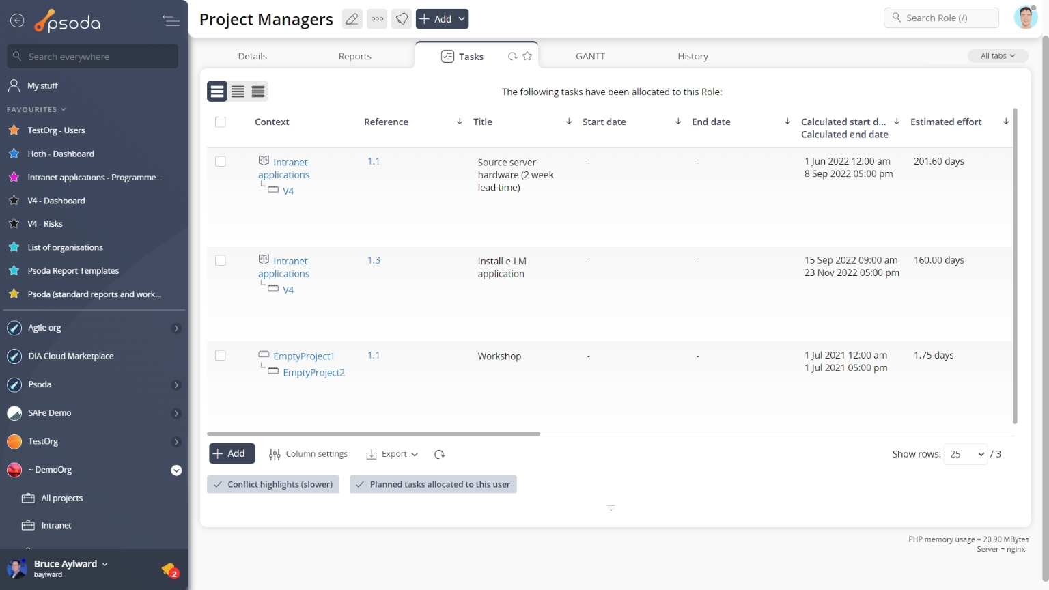Focus the Search everywhere field
Image resolution: width=1049 pixels, height=590 pixels.
[93, 57]
